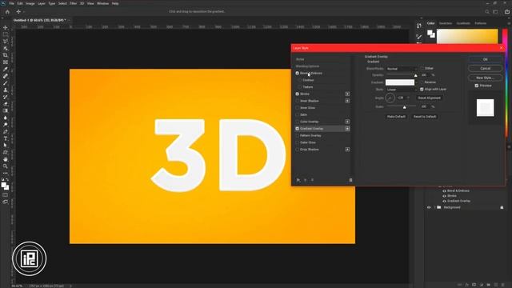Screen dimensions: 512x288
Task: Open the search icon at top right
Action: pos(487,12)
